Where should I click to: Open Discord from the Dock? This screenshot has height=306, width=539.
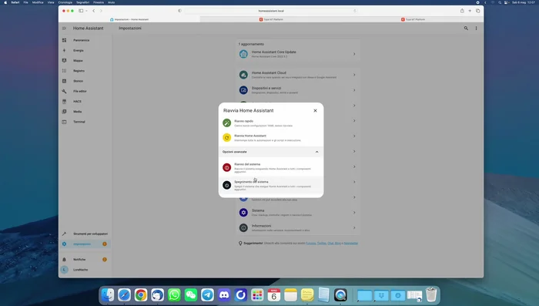coord(224,295)
